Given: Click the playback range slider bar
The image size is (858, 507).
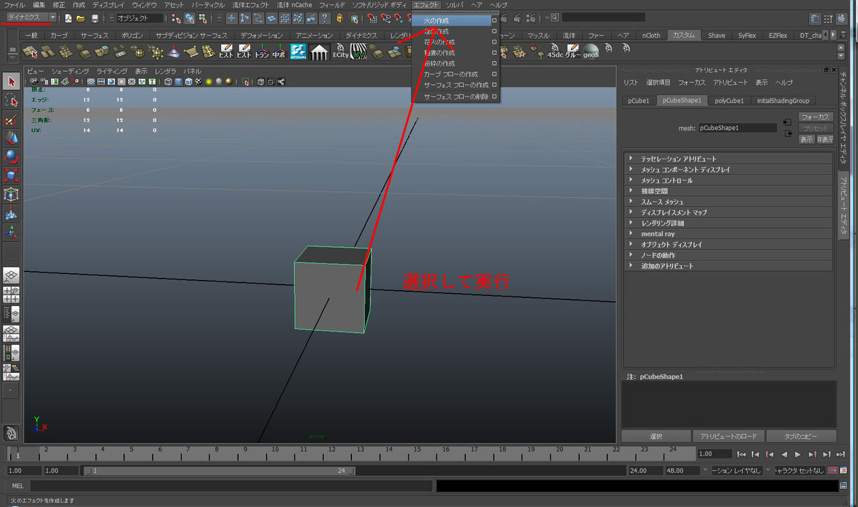Looking at the screenshot, I should click(x=218, y=471).
